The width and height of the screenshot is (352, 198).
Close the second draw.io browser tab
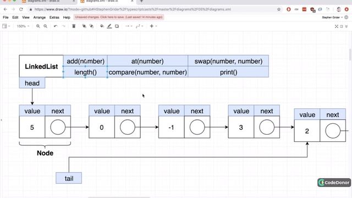132,1
